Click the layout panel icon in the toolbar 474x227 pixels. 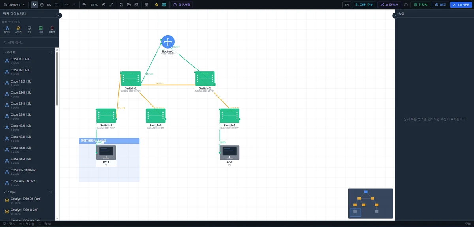tap(147, 5)
